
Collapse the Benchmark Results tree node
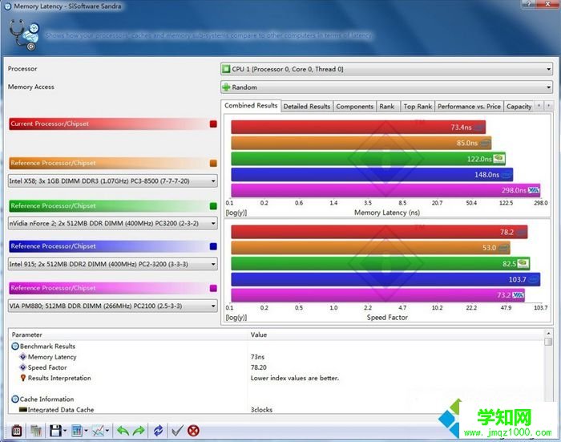tap(15, 347)
